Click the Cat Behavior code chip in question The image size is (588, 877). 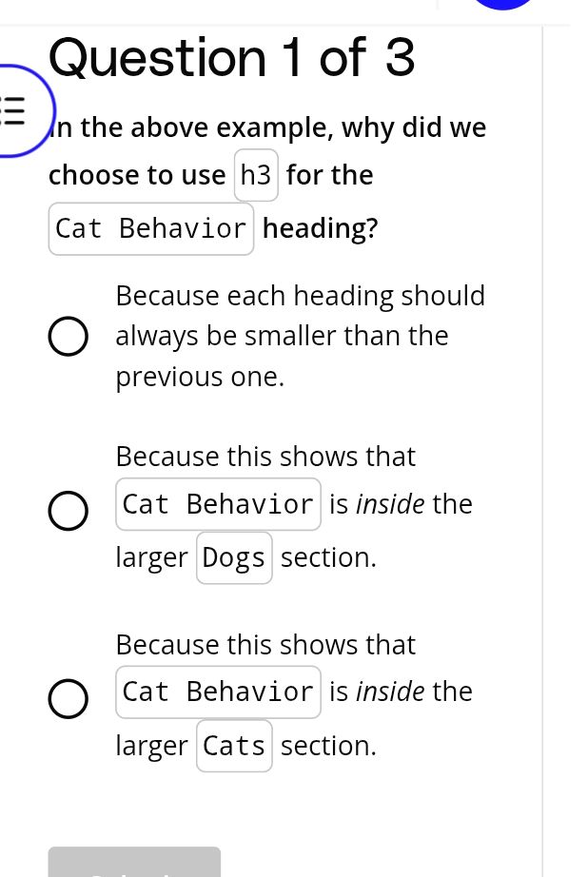(151, 229)
